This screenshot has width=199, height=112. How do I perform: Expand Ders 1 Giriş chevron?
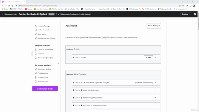pyautogui.click(x=155, y=57)
